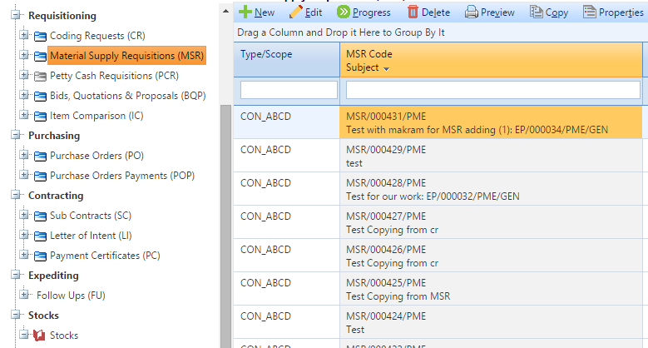The image size is (648, 348).
Task: Select row MSR/000425/PME
Action: (438, 289)
